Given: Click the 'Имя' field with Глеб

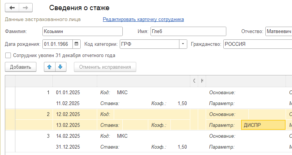Looking at the screenshot, I should pos(188,32).
